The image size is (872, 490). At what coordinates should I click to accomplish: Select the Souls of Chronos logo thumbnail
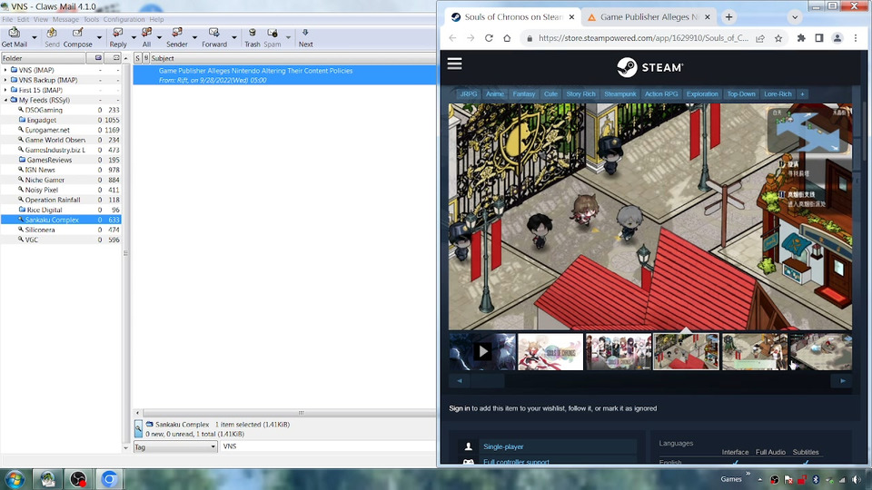550,351
